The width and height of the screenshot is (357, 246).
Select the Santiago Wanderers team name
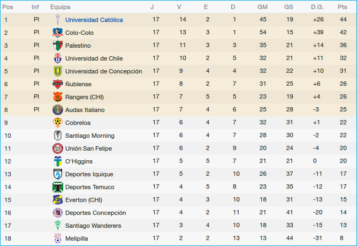[93, 226]
